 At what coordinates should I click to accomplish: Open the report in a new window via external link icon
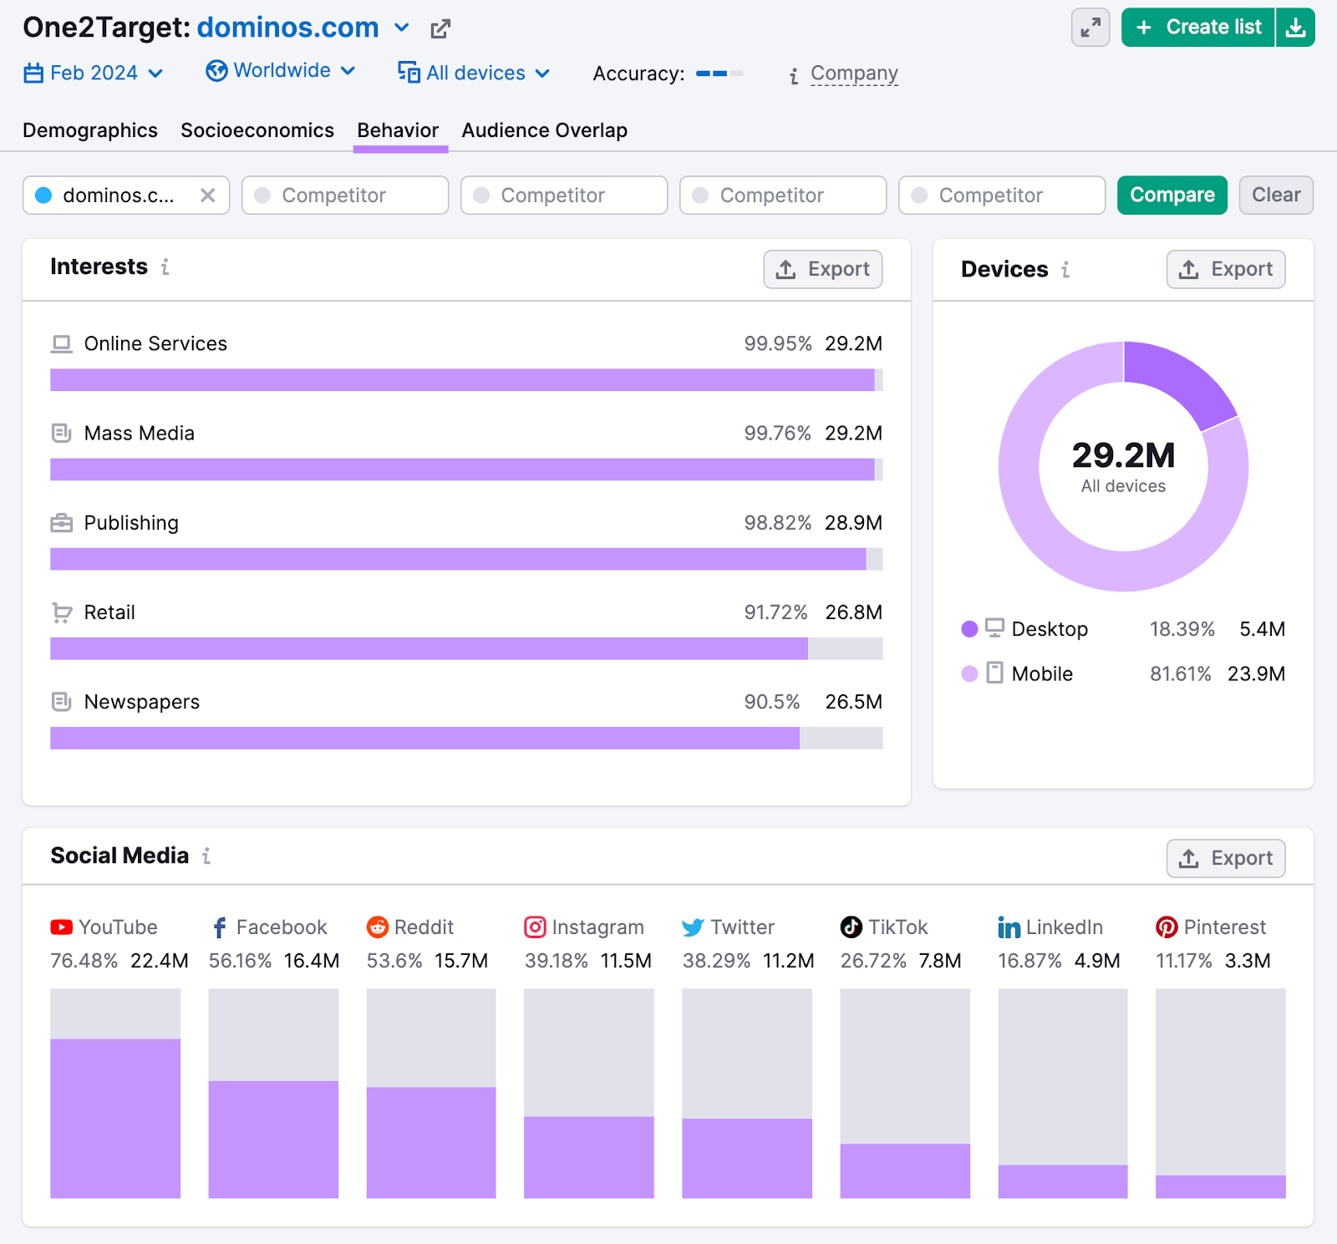[x=440, y=28]
